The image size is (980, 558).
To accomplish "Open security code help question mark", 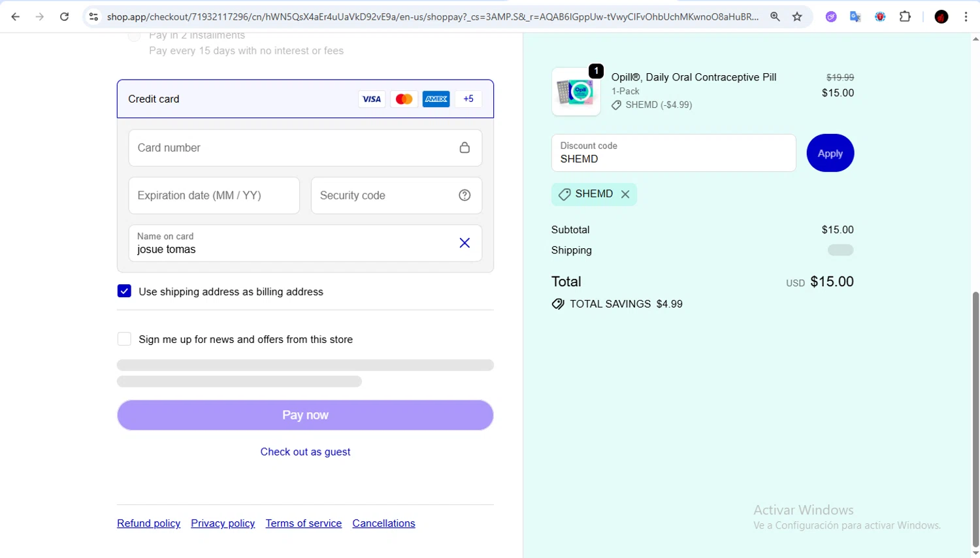I will (x=465, y=195).
